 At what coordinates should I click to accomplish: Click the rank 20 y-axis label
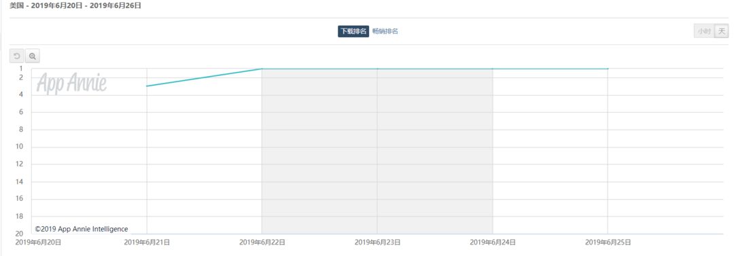[19, 234]
